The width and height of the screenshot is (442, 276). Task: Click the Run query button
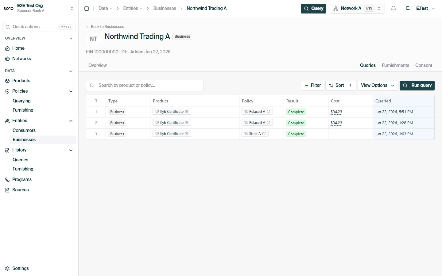(x=417, y=85)
